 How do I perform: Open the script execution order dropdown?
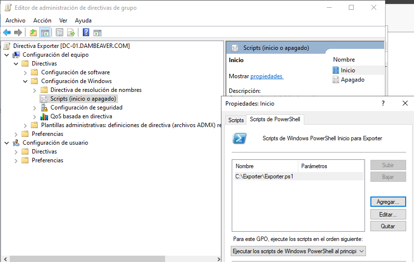[298, 251]
